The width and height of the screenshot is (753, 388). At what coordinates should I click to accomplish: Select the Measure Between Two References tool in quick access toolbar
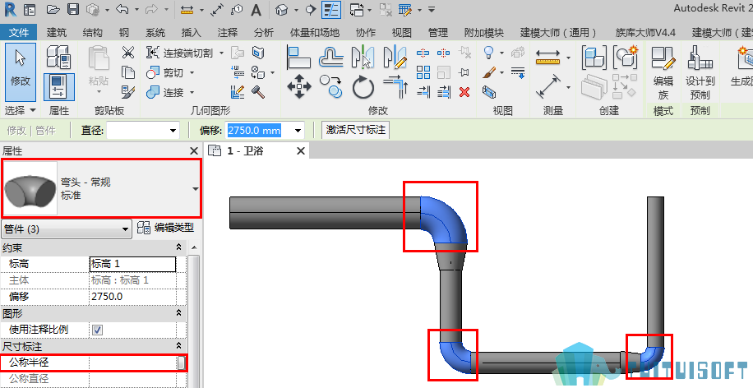tap(186, 10)
